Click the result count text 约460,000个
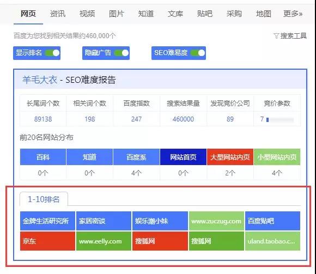 98,36
